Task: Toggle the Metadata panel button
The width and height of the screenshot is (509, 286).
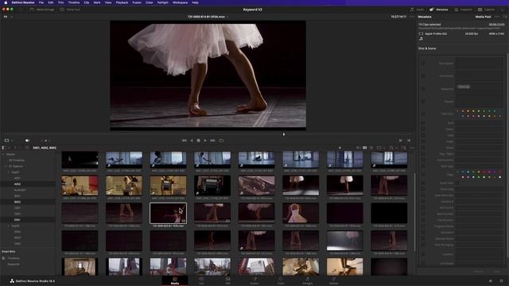Action: coord(439,10)
